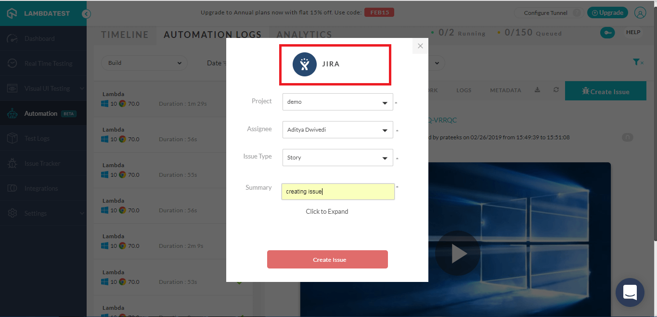The height and width of the screenshot is (317, 657).
Task: Open the Dashboard sidebar item
Action: (39, 38)
